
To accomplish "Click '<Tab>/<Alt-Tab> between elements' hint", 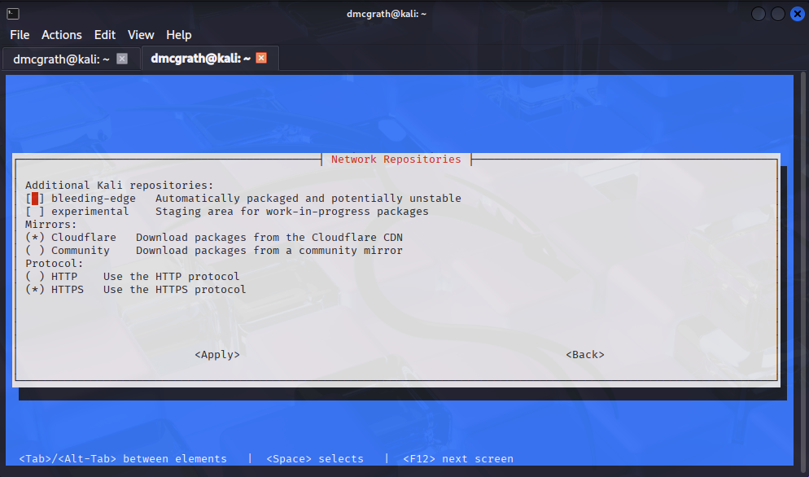I will (x=123, y=459).
